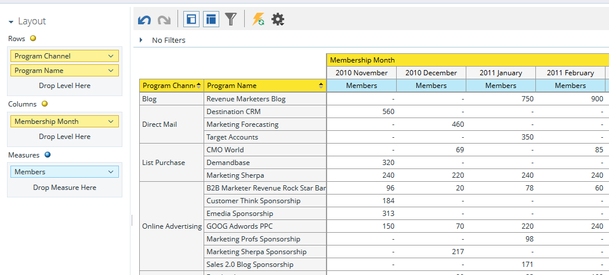Click the yellow Rows indicator dot
Image resolution: width=609 pixels, height=275 pixels.
(33, 39)
